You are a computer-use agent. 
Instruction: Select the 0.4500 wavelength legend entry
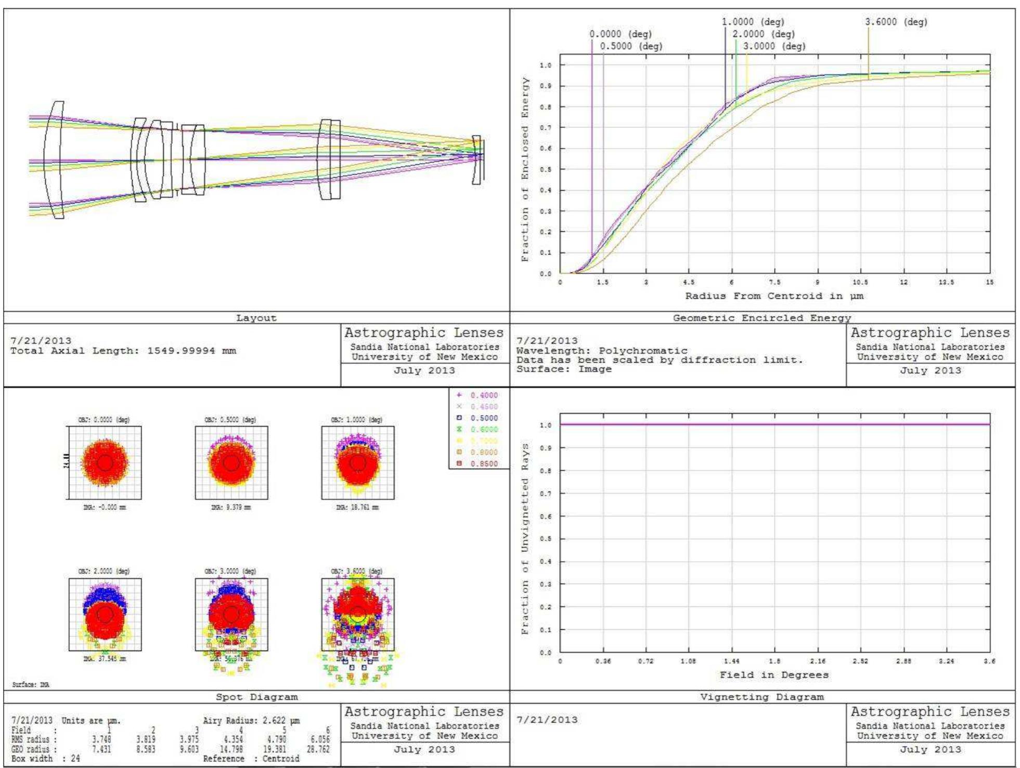pos(477,407)
